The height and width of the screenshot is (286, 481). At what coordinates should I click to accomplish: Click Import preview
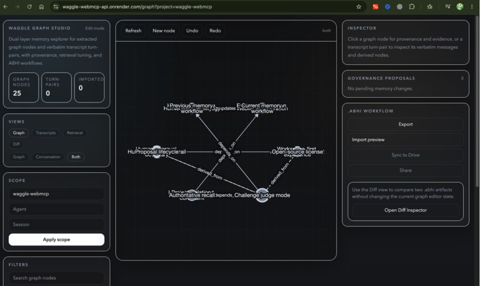[x=405, y=139]
